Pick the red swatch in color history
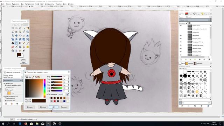 [x=55, y=101]
